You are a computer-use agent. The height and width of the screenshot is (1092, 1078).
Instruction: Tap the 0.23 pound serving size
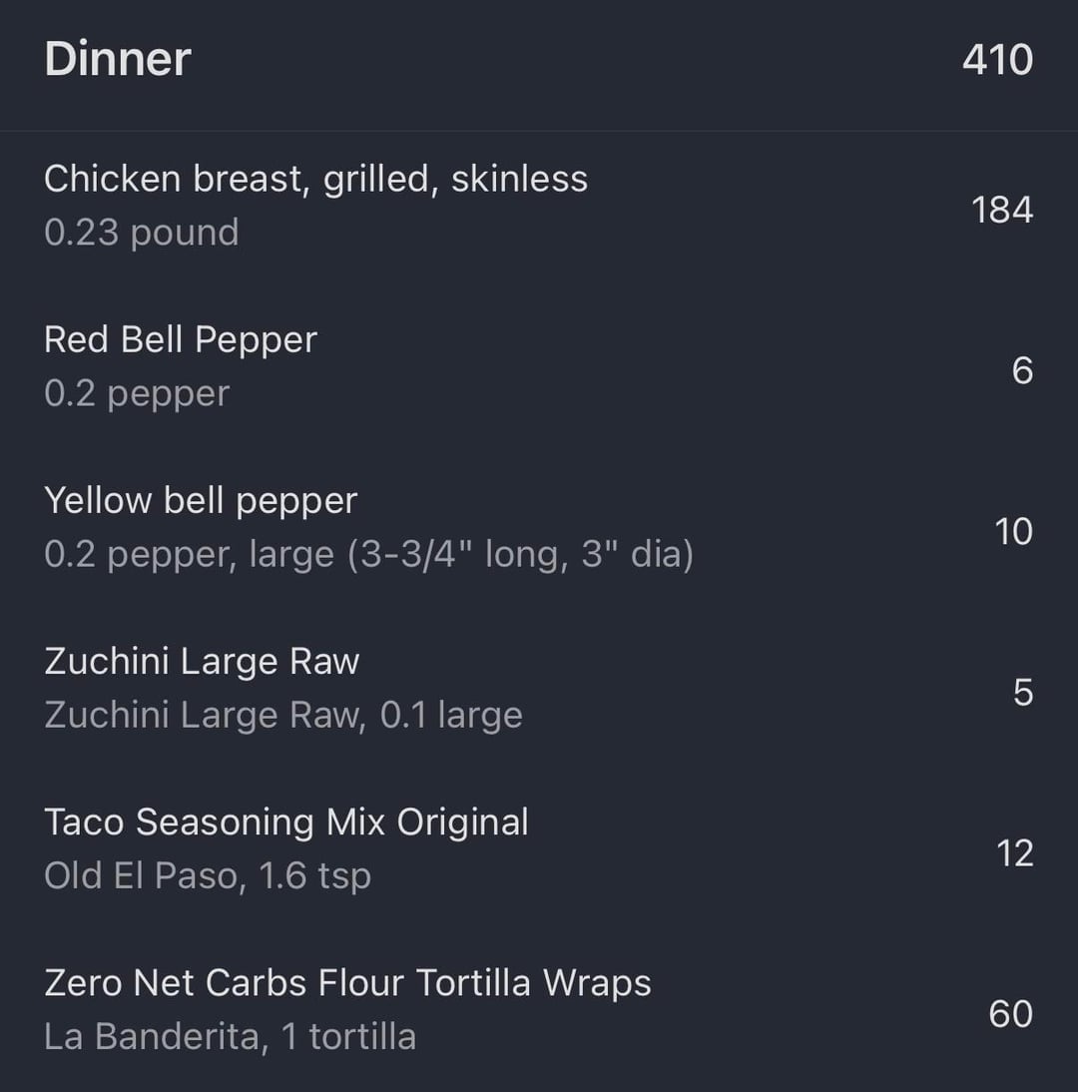click(142, 233)
